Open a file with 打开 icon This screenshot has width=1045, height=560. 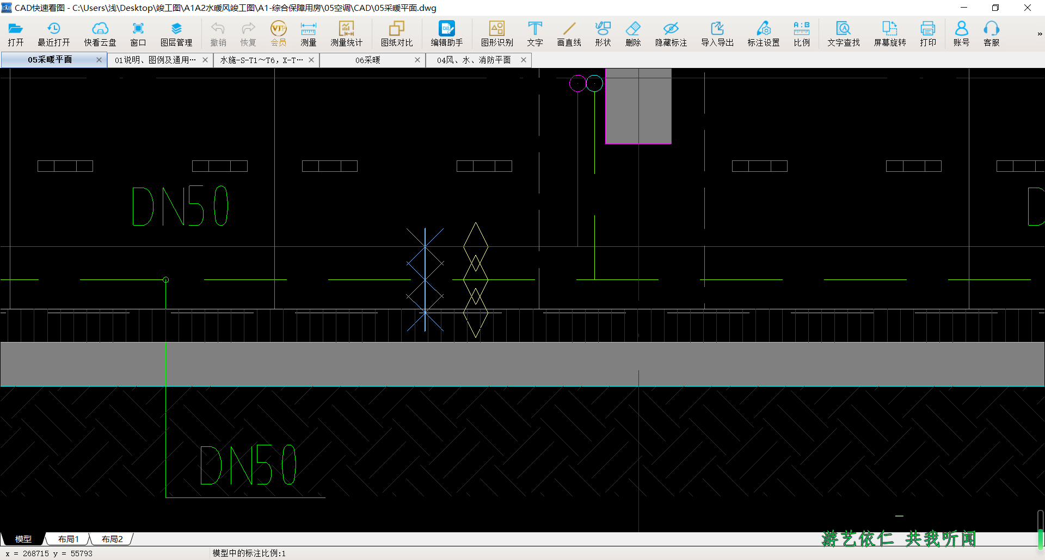[15, 34]
